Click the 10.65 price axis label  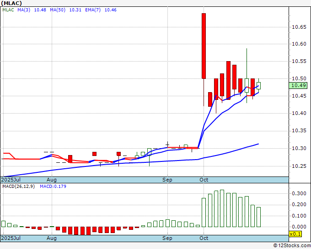(299, 27)
